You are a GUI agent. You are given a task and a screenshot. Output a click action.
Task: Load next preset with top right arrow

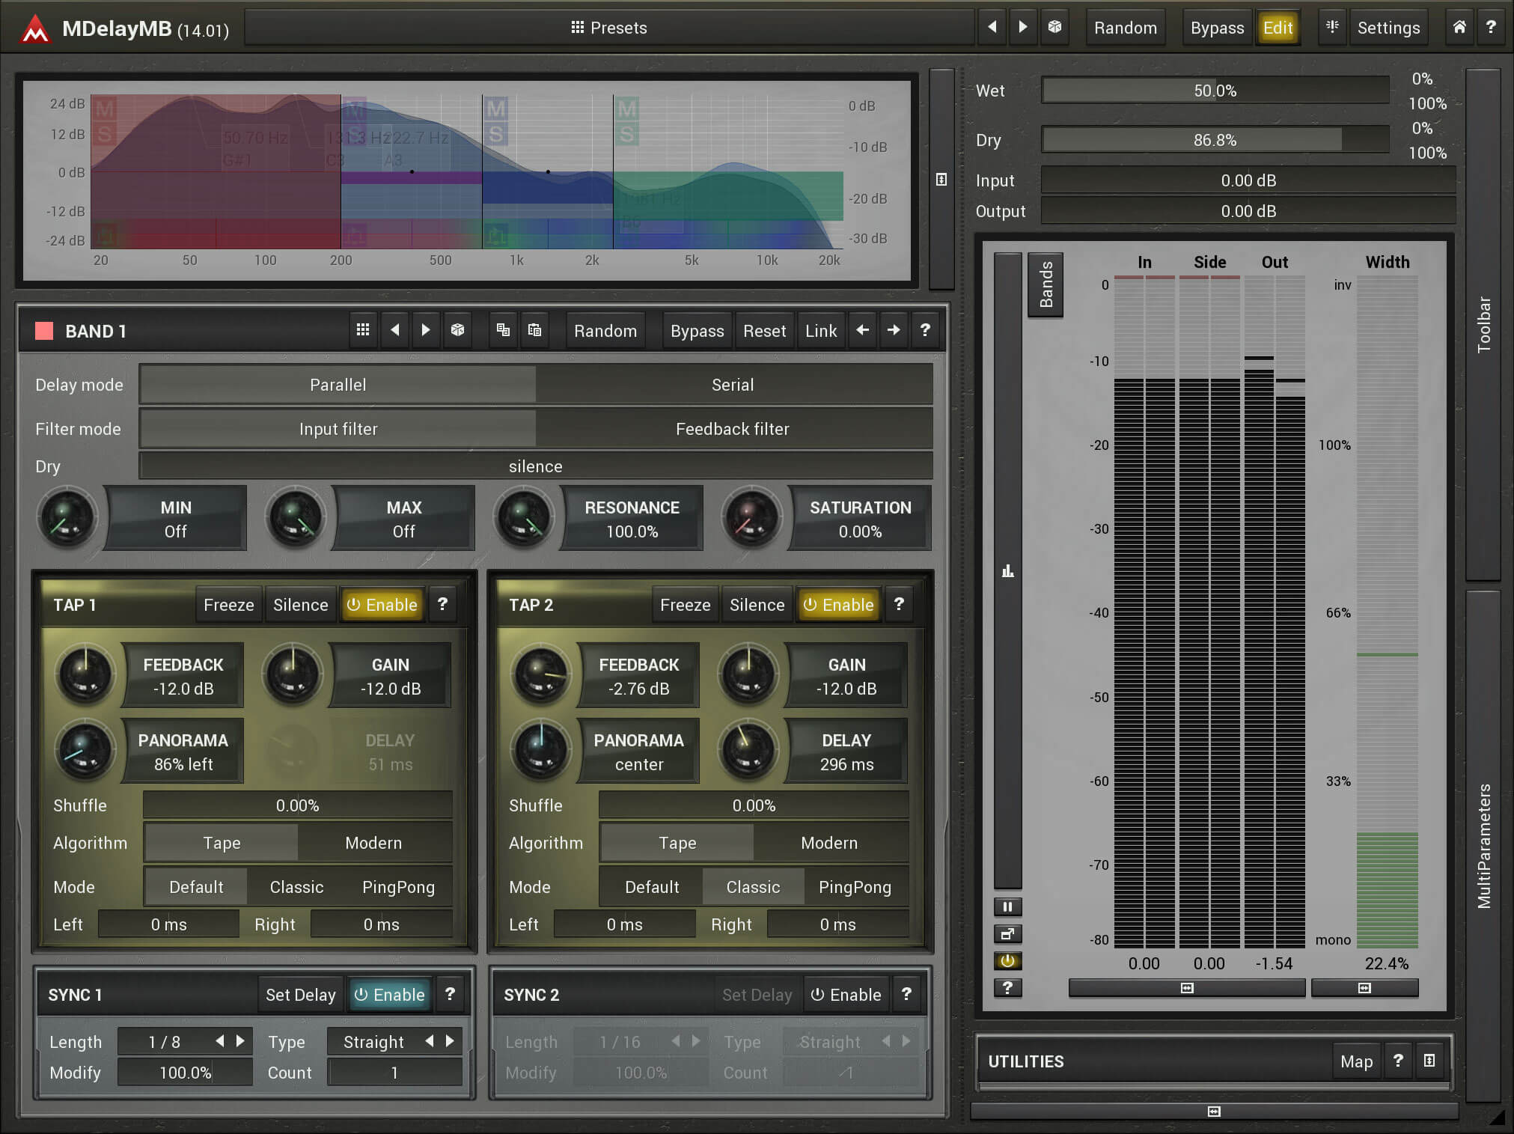point(1022,27)
